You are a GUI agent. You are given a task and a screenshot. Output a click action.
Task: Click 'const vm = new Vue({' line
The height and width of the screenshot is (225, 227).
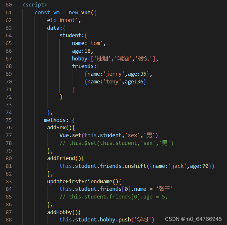pos(65,13)
